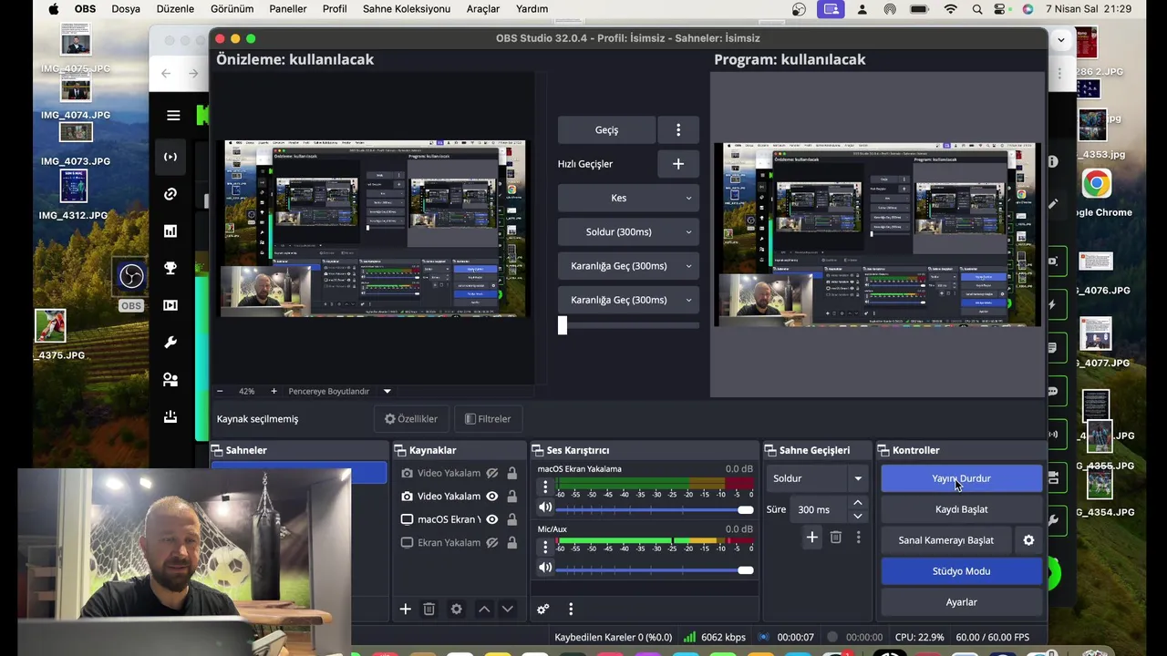This screenshot has height=656, width=1167.
Task: Click Sanal Kamerayı Başlat button
Action: 945,540
